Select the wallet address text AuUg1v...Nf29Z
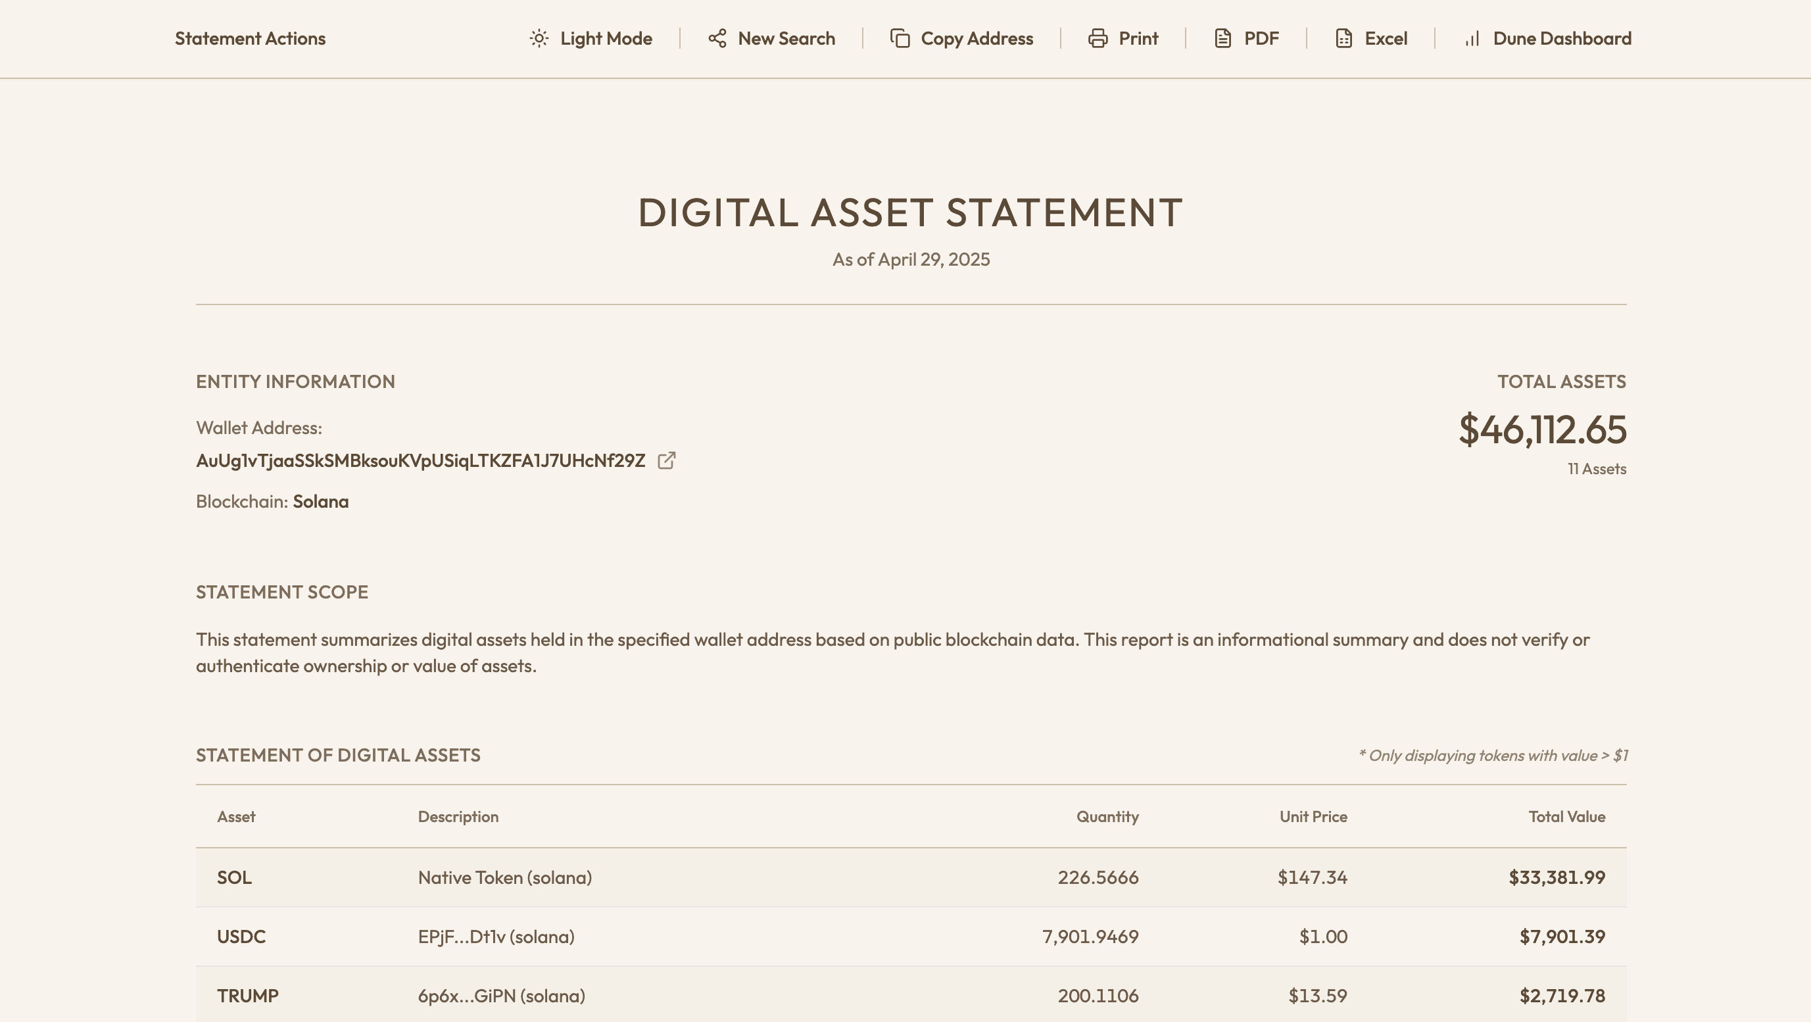This screenshot has width=1811, height=1022. [420, 460]
